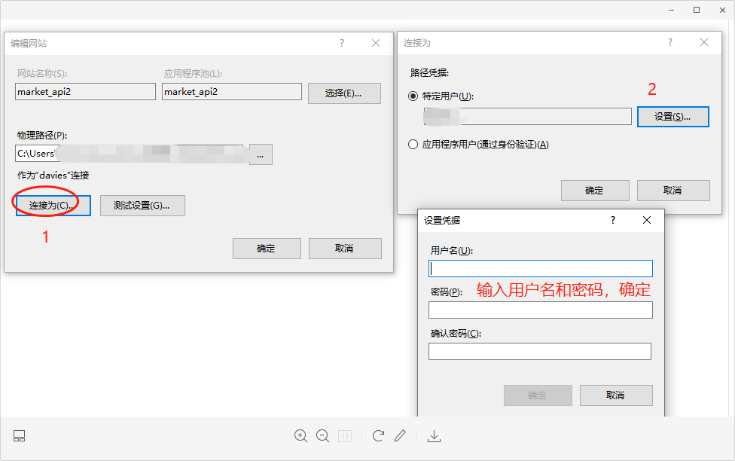Click the zoom in magnifier icon
Image resolution: width=735 pixels, height=461 pixels.
[300, 435]
